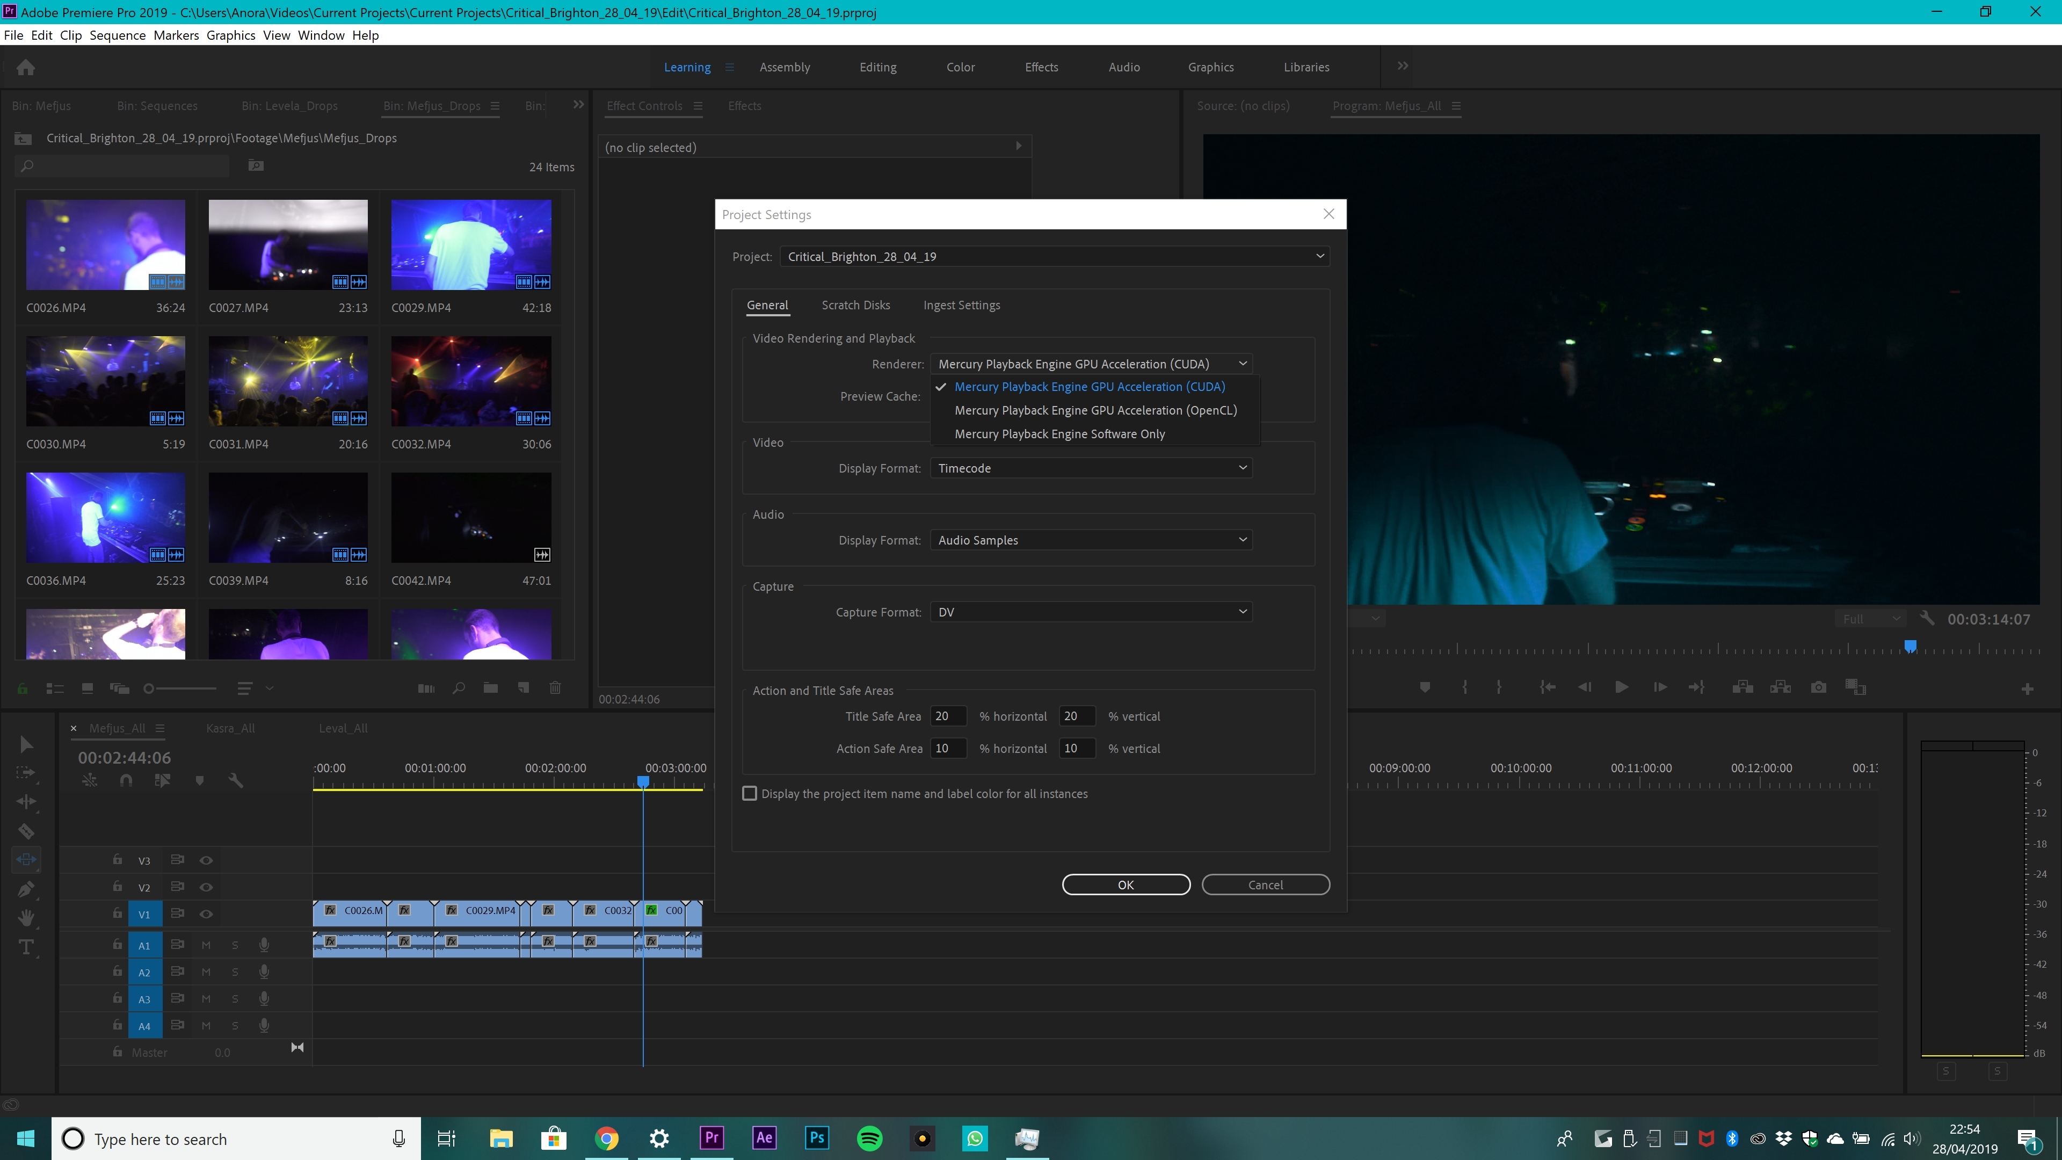Click the New Bin folder icon
This screenshot has width=2062, height=1160.
tap(491, 687)
